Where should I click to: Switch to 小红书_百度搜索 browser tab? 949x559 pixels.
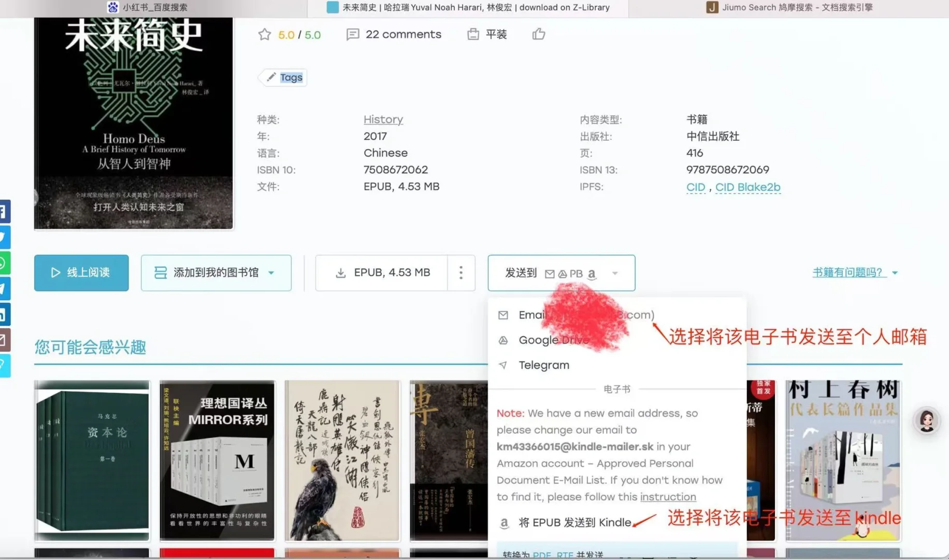click(x=148, y=7)
